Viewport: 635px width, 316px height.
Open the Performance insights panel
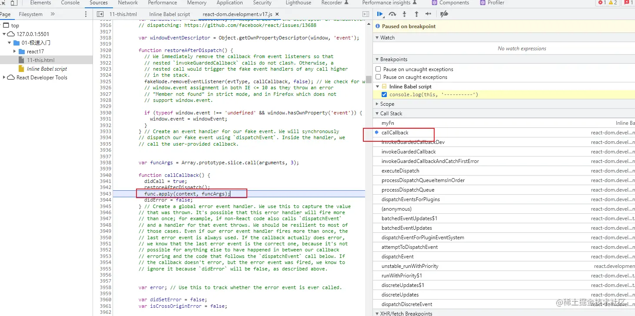389,3
